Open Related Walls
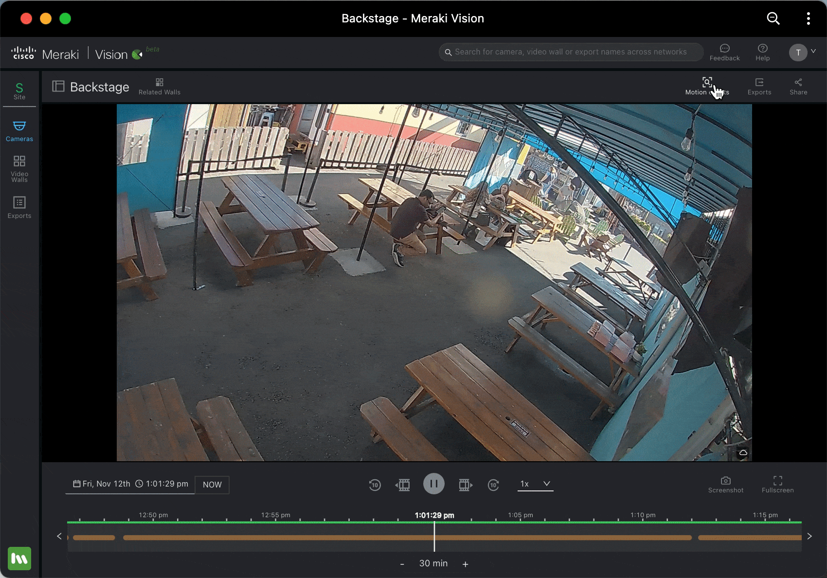Image resolution: width=827 pixels, height=578 pixels. click(x=159, y=86)
